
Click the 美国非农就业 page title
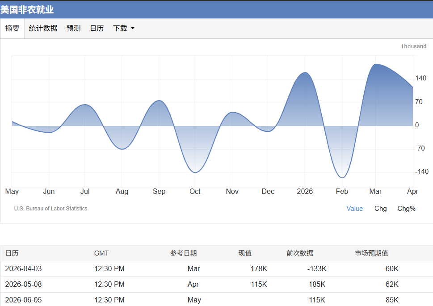click(x=27, y=10)
